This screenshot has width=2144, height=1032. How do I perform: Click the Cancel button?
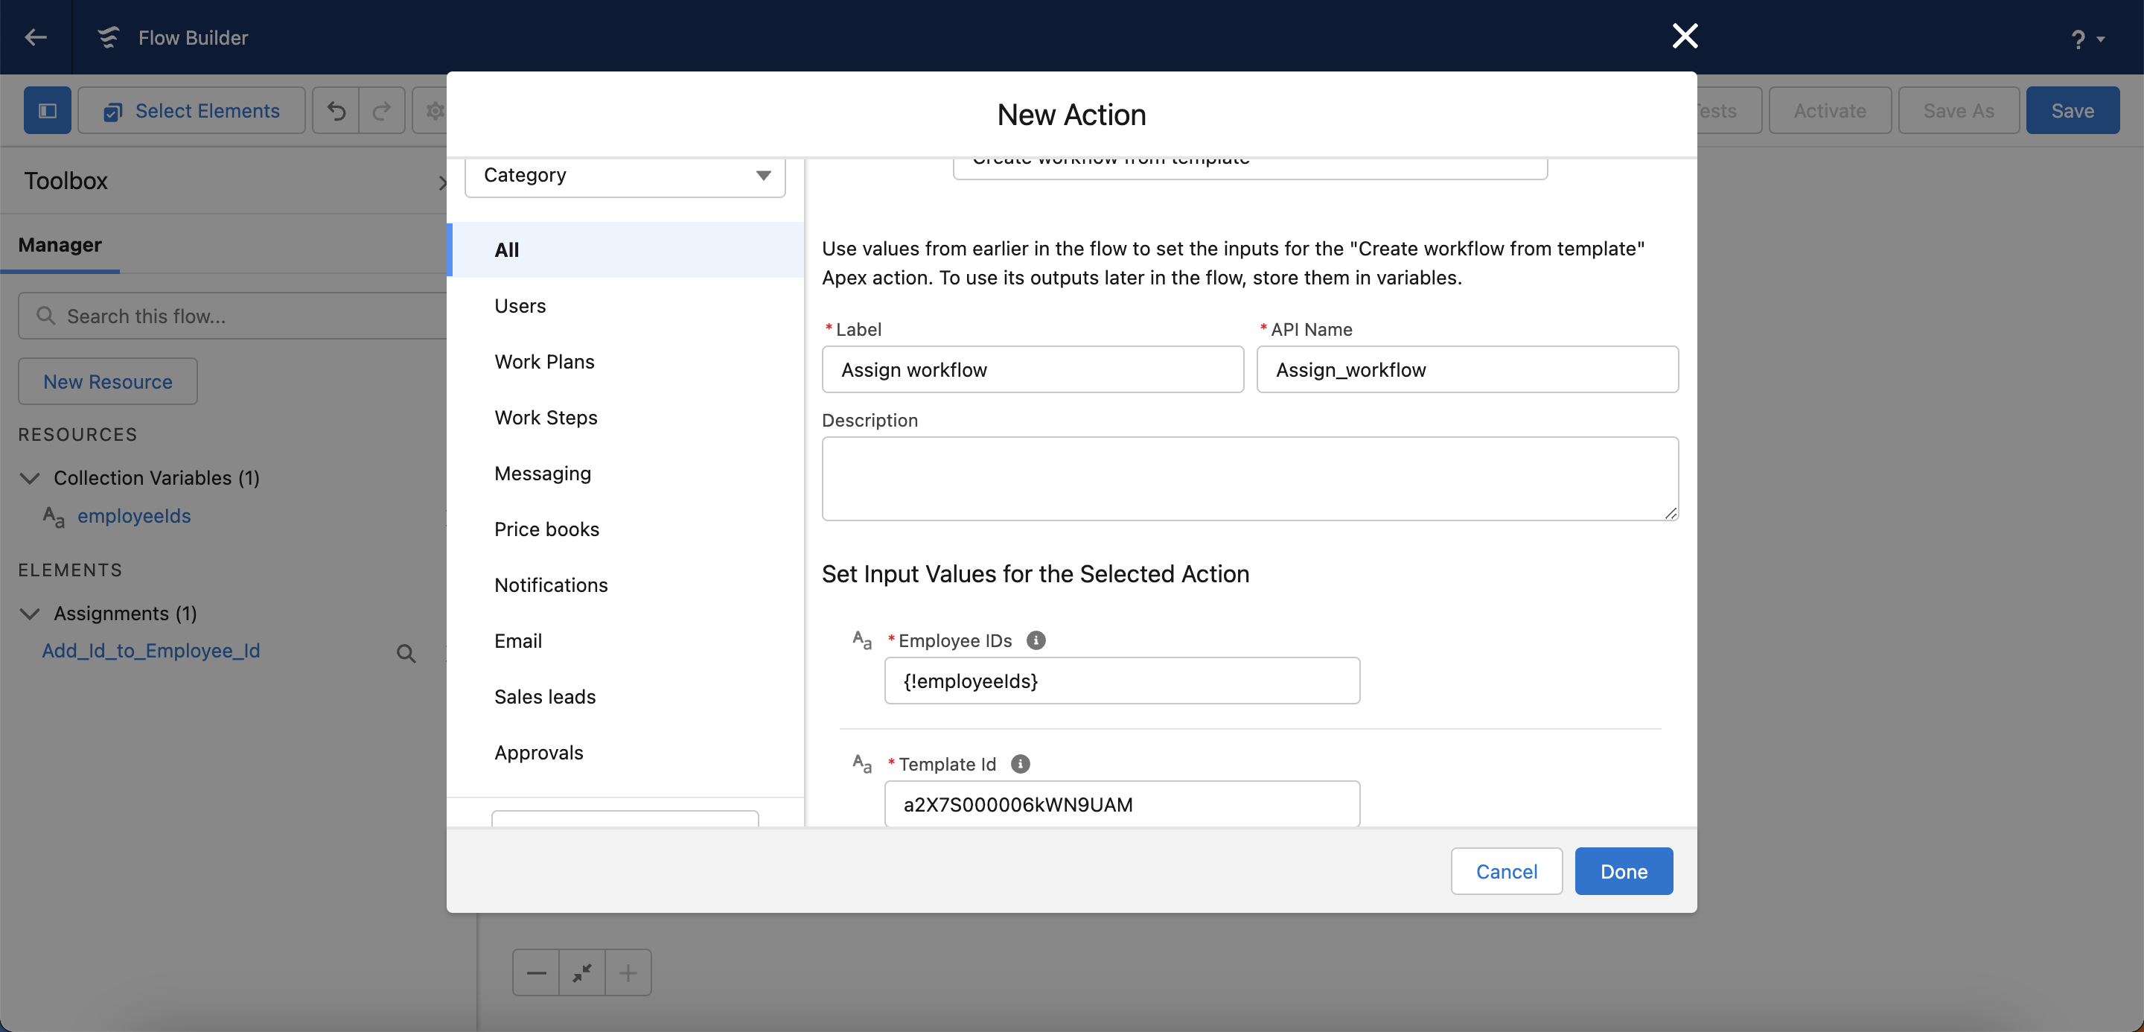tap(1507, 871)
